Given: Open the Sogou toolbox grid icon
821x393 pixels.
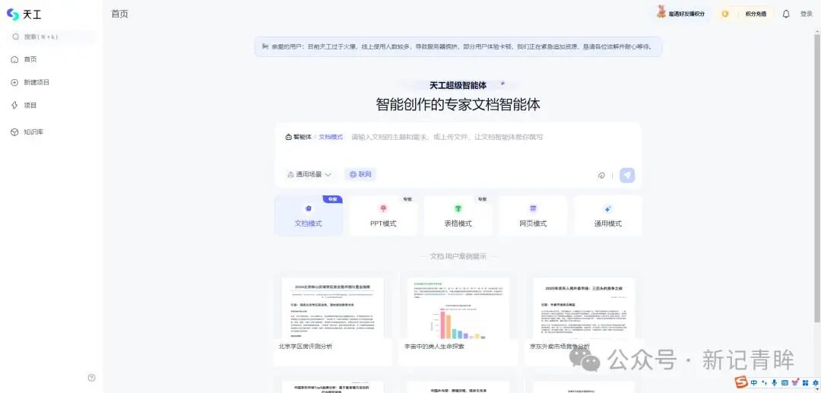Looking at the screenshot, I should [x=805, y=382].
